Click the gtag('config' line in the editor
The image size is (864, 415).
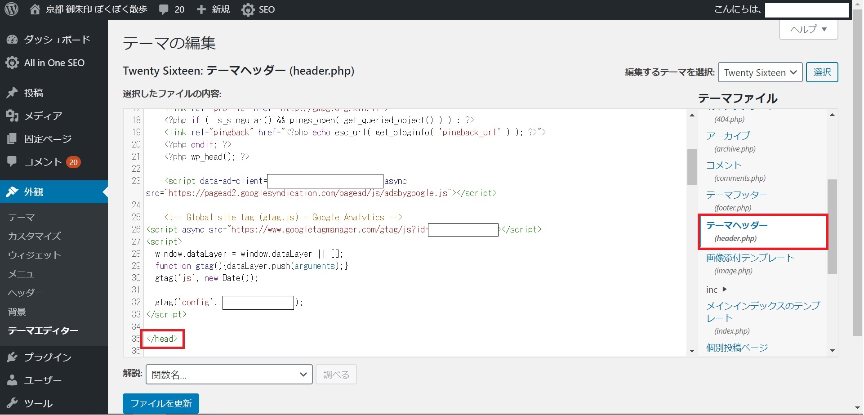[229, 302]
